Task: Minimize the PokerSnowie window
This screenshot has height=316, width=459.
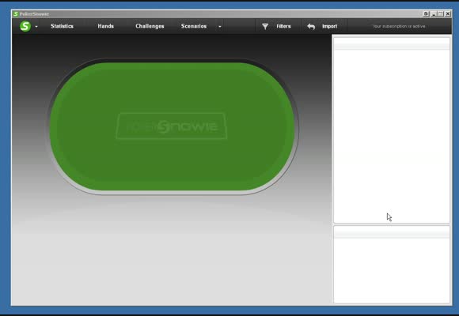Action: 434,13
